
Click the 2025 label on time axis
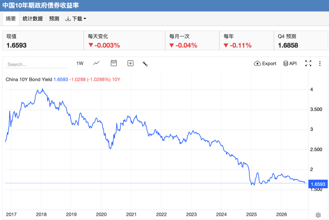pyautogui.click(x=251, y=215)
